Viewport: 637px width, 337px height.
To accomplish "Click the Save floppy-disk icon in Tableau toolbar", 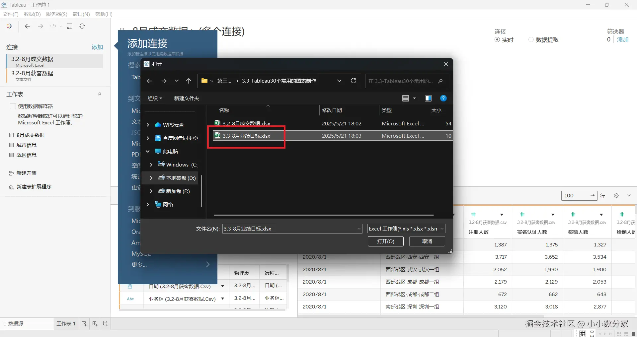I will click(x=69, y=26).
